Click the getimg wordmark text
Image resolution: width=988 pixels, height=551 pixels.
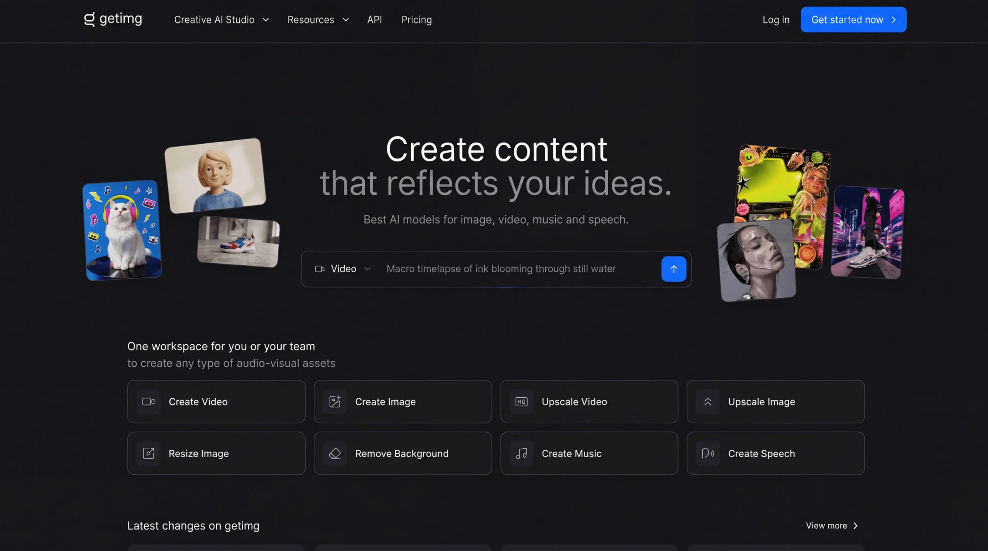pos(121,19)
